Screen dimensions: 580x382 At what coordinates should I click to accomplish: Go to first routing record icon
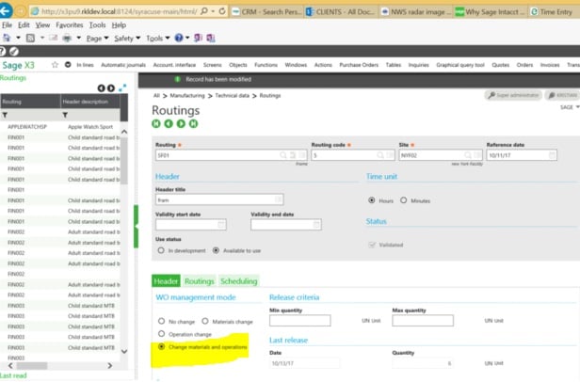coord(156,123)
